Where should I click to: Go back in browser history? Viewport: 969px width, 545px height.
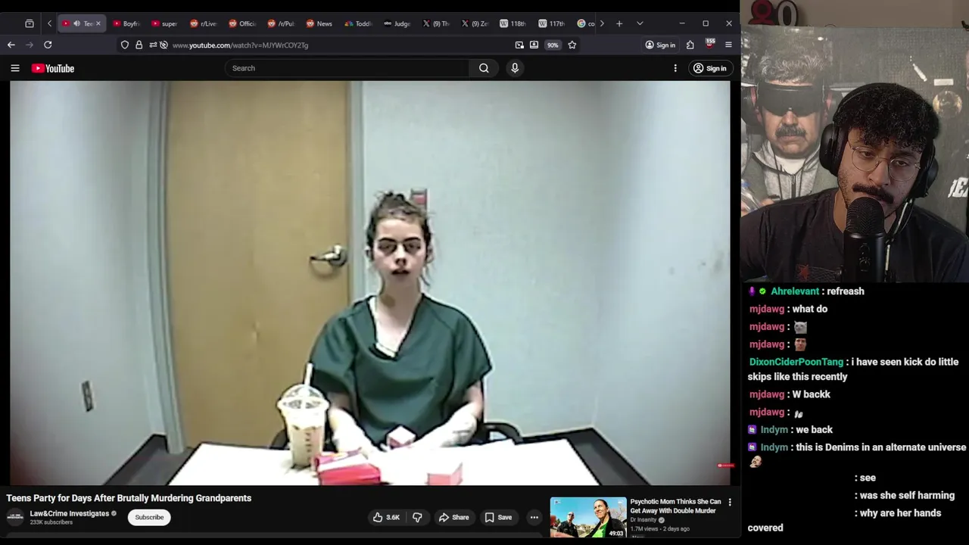[x=11, y=45]
